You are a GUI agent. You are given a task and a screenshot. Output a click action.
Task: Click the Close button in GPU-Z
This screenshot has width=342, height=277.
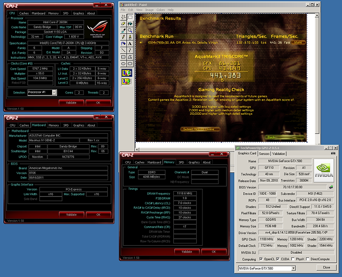pyautogui.click(x=326, y=267)
